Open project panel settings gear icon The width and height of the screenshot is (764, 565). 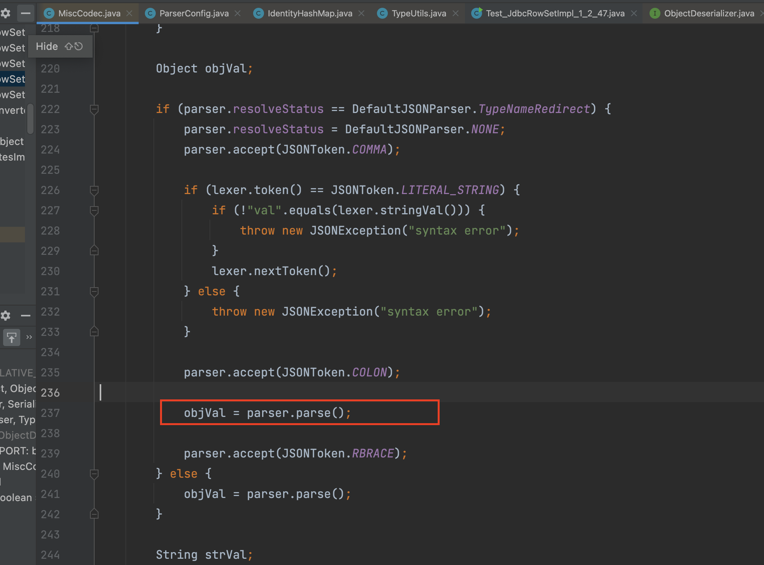[5, 13]
